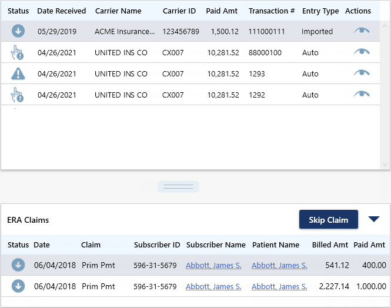Screen dimensions: 391x308
Task: Open patient Abbott, James S. link in second claim
Action: click(279, 287)
